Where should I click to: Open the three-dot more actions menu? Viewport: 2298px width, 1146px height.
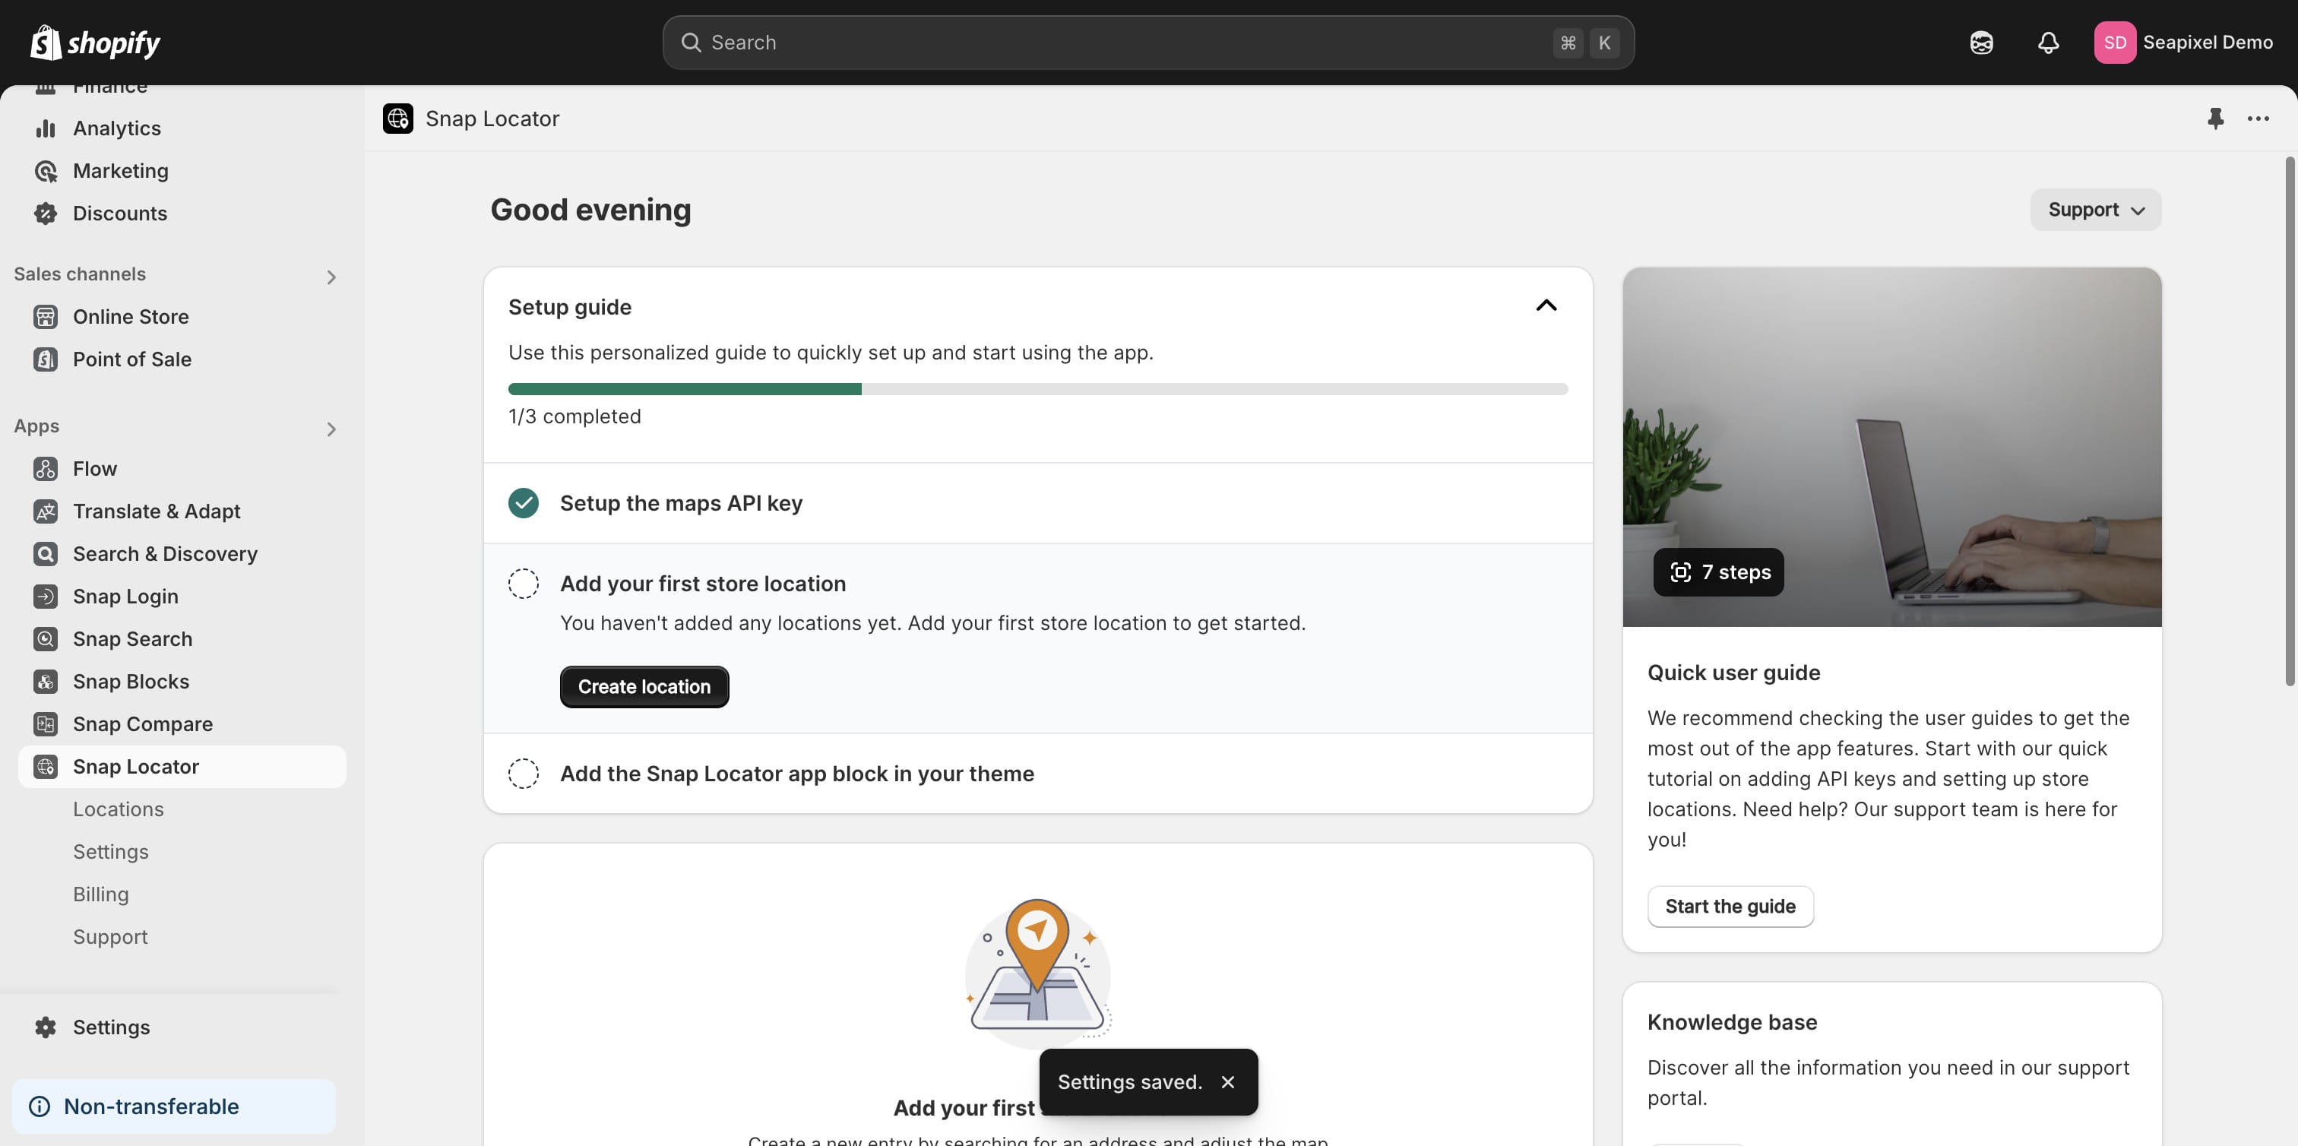pos(2258,118)
